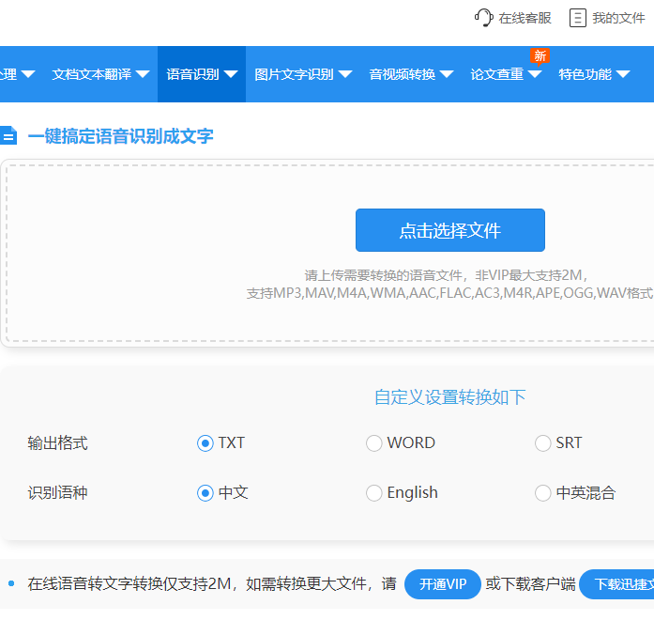Set recognition language to 中文
654x620 pixels.
[205, 493]
